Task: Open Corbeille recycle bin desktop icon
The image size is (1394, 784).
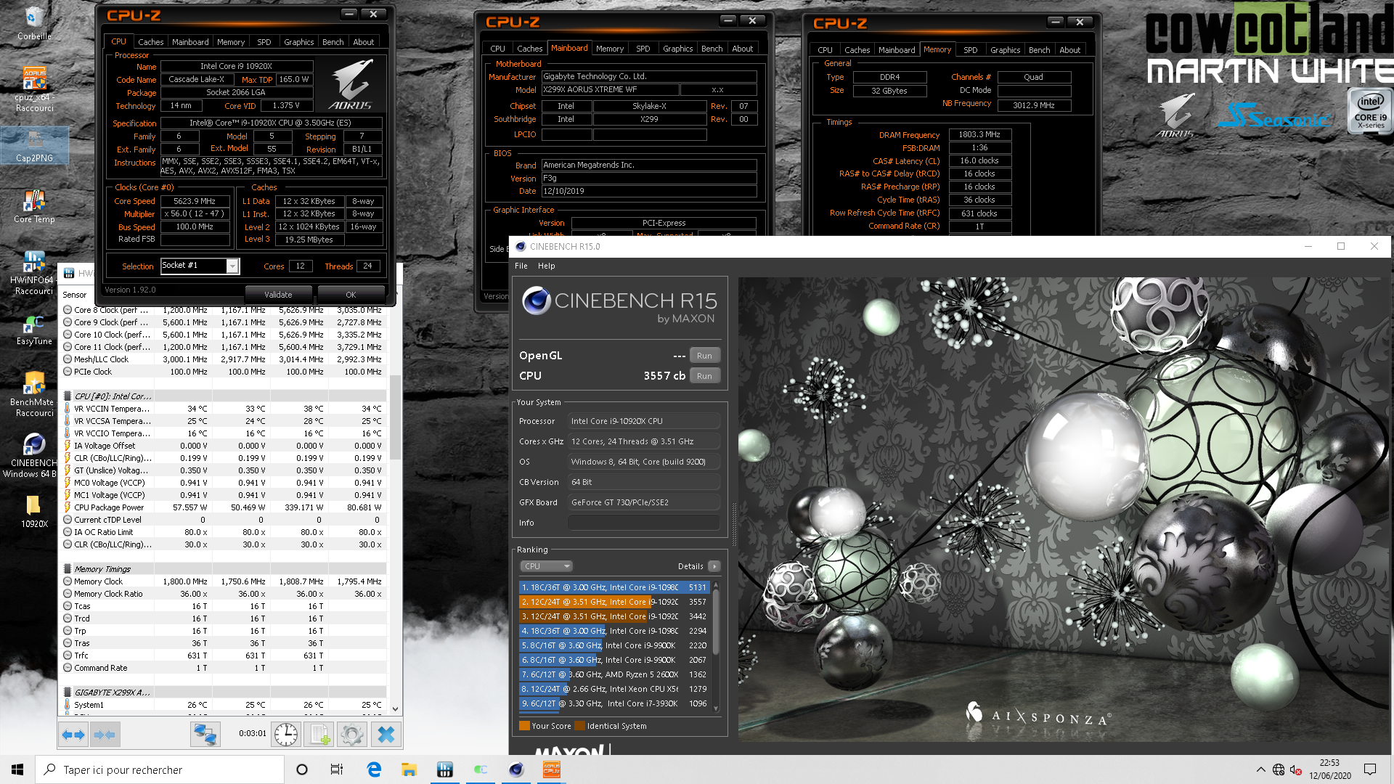Action: tap(34, 23)
